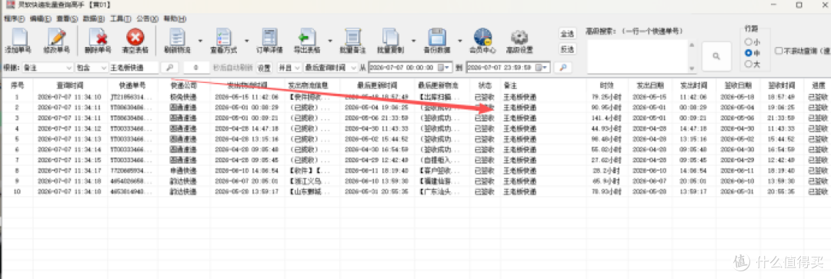Select the 小 row-height radio button

[x=749, y=42]
